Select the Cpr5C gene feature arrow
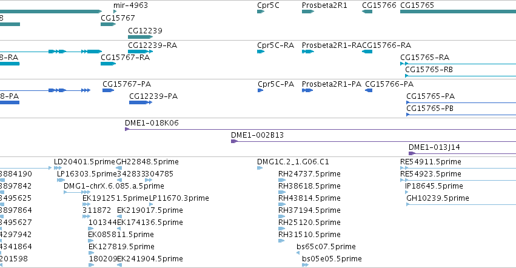The height and width of the screenshot is (268, 516). 261,12
